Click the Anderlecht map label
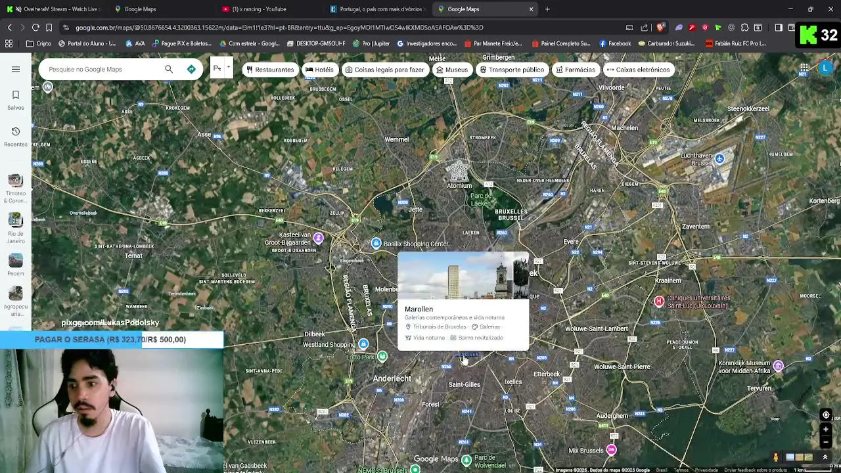841x473 pixels. [x=392, y=378]
